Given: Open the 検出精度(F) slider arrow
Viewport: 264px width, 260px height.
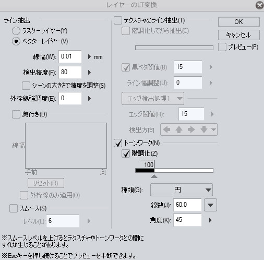Looking at the screenshot, I should click(89, 72).
